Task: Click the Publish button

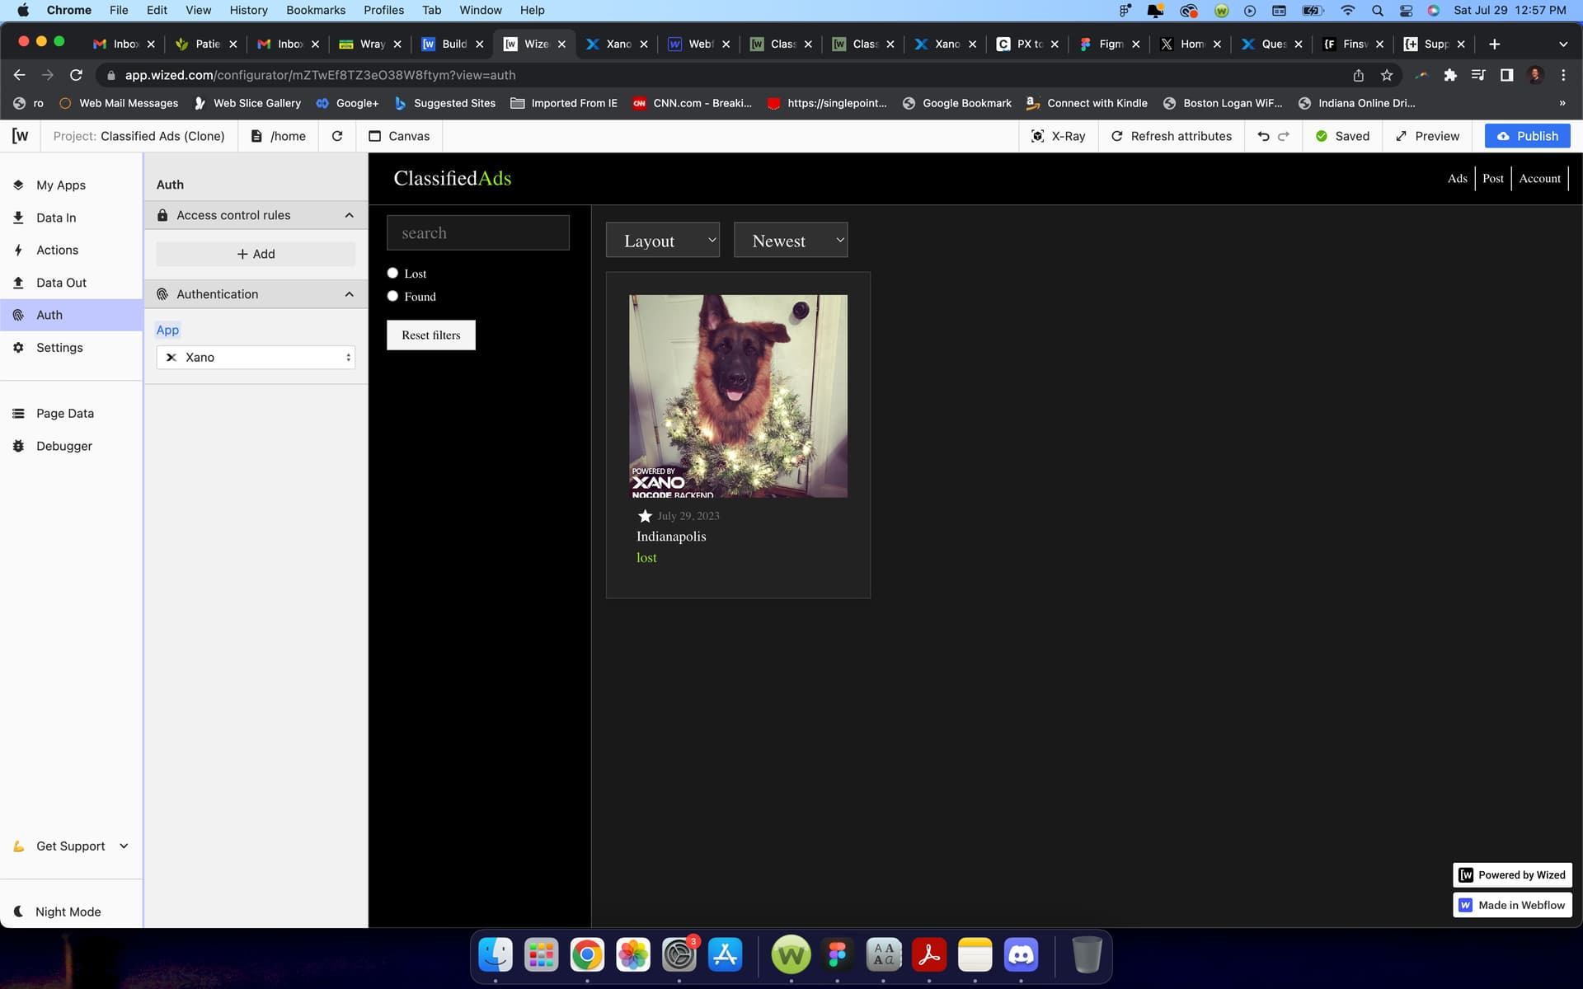Action: 1527,136
